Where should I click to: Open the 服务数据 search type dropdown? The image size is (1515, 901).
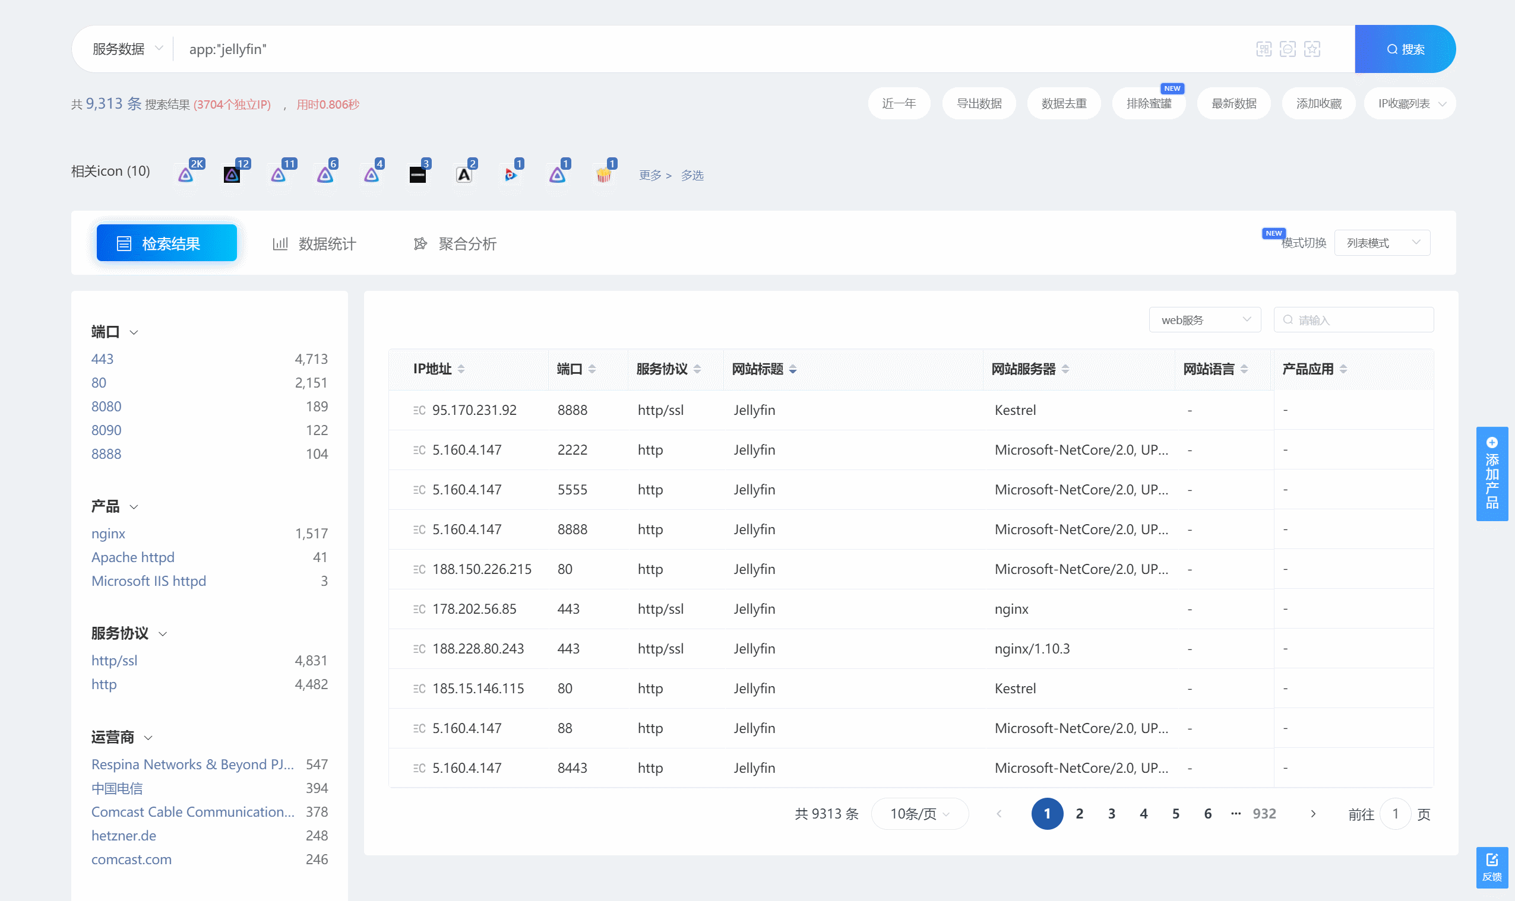[x=128, y=49]
